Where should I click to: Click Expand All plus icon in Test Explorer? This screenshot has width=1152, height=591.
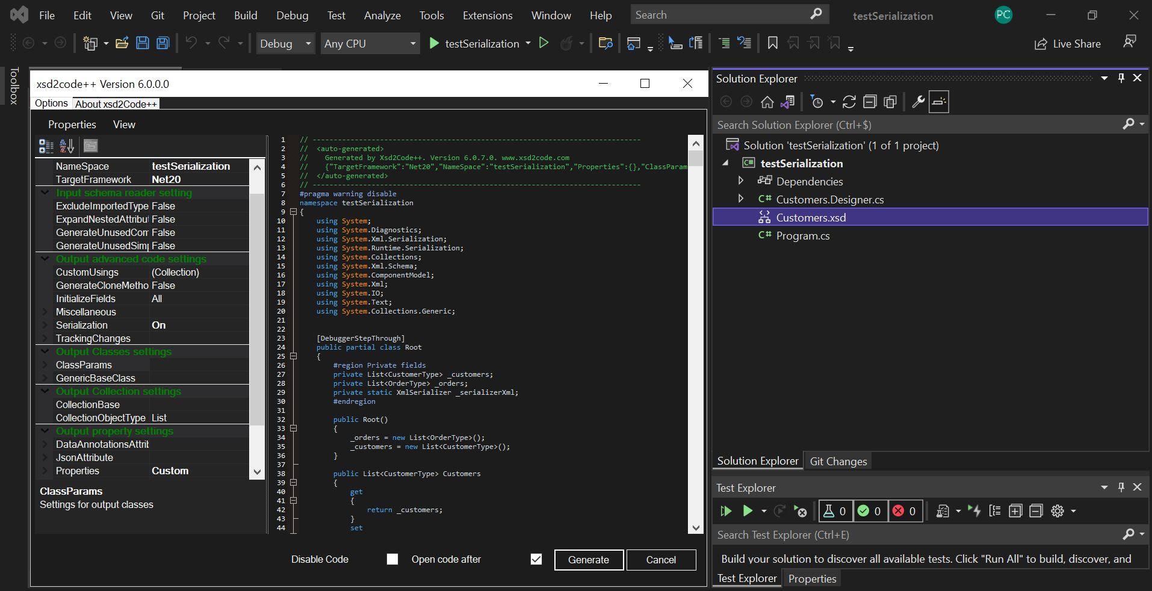(x=1015, y=511)
